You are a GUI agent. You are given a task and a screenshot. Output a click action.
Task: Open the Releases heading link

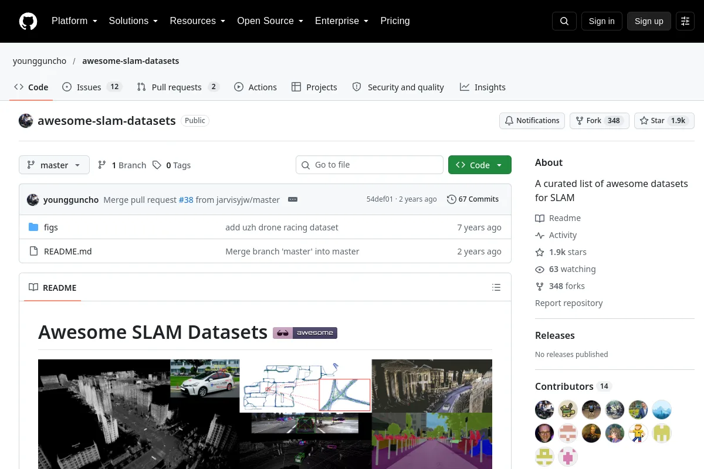[555, 335]
